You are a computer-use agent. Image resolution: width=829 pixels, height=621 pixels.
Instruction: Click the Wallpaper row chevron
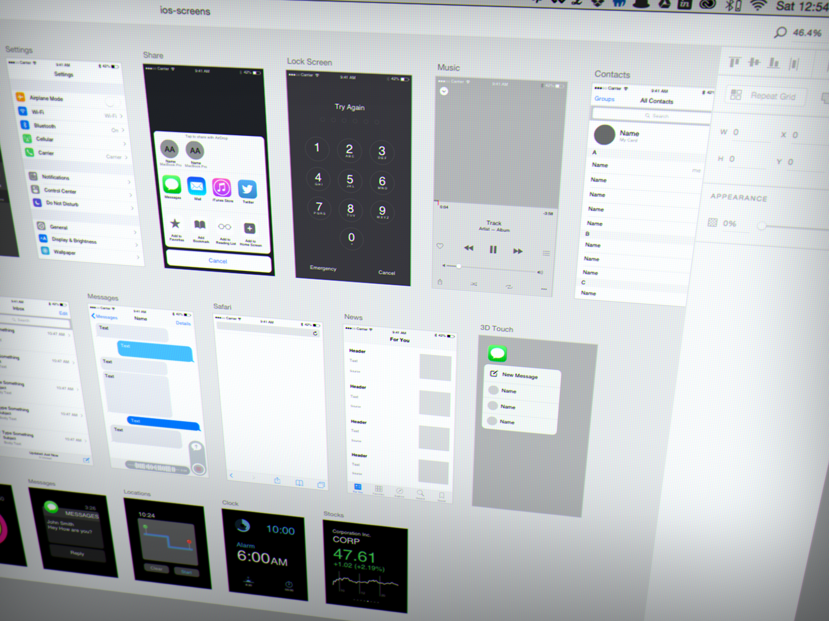point(138,257)
